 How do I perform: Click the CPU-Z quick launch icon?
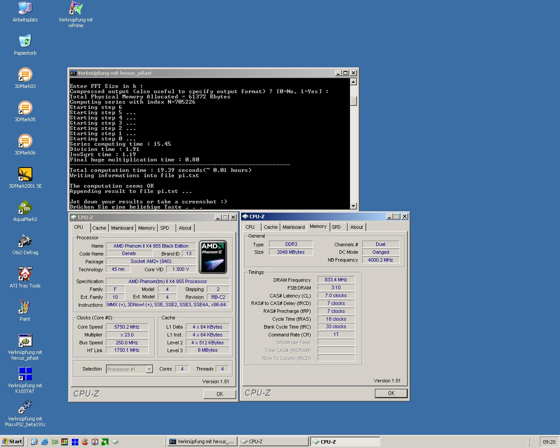[x=115, y=442]
